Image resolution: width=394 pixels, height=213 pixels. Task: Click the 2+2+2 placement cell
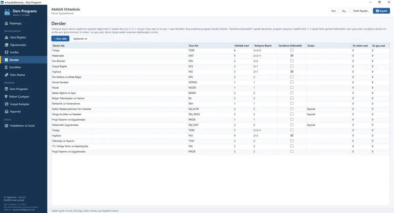[x=265, y=50]
